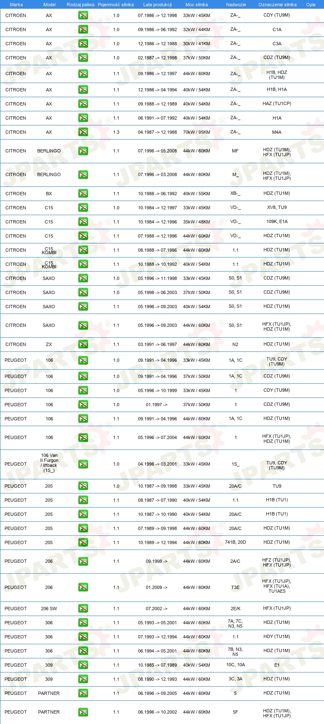The height and width of the screenshot is (724, 324).
Task: Click the Pojemność silnika column header
Action: click(116, 5)
